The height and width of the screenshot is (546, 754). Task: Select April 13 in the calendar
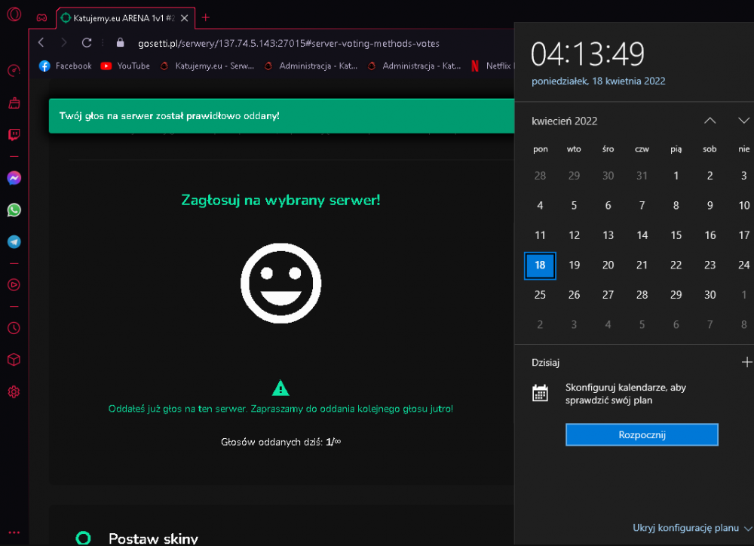coord(608,235)
